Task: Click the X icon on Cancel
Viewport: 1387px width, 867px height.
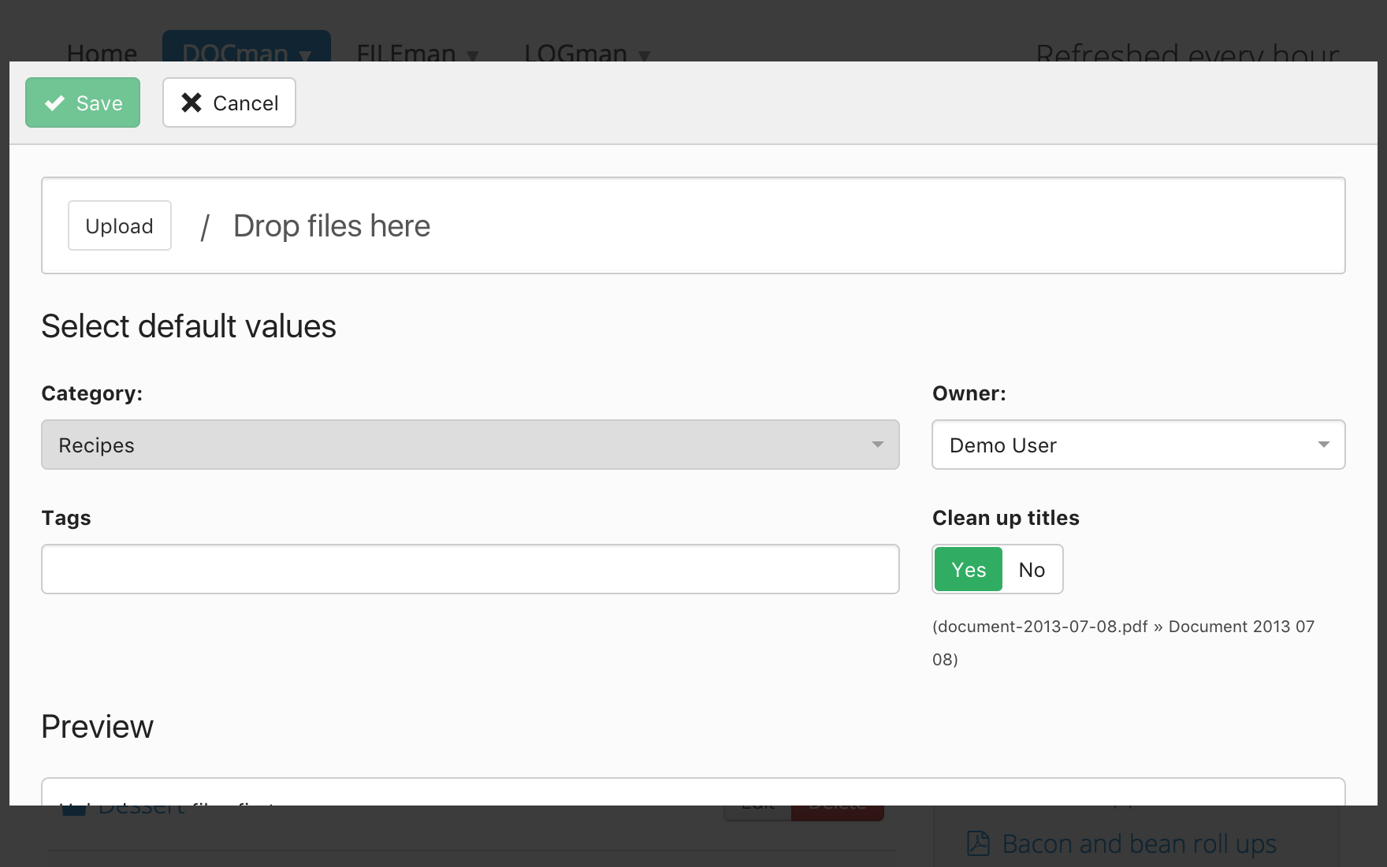Action: (192, 102)
